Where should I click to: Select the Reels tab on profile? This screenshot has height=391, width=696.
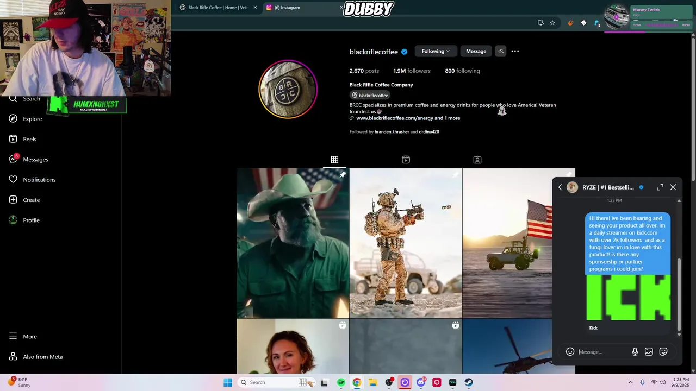[406, 160]
